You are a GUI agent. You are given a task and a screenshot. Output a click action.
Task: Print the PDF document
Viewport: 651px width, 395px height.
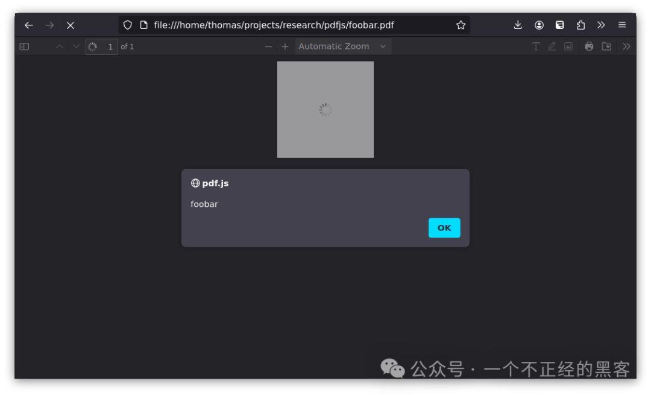[589, 46]
